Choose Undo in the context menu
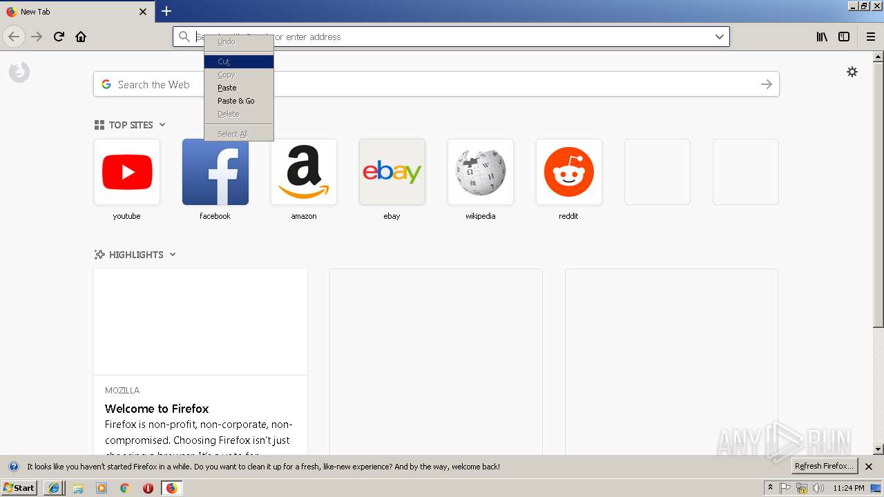The image size is (884, 497). [x=239, y=41]
